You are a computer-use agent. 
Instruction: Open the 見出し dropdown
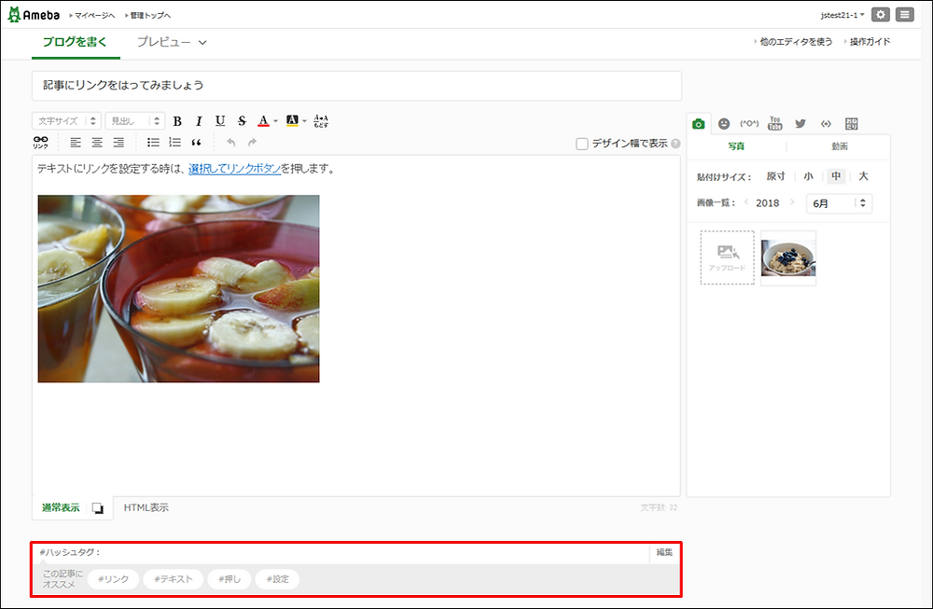point(134,120)
